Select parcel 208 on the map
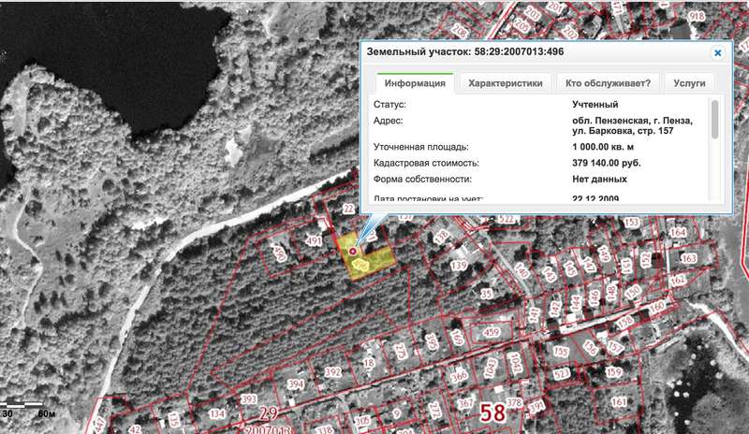749x434 pixels. pyautogui.click(x=460, y=31)
